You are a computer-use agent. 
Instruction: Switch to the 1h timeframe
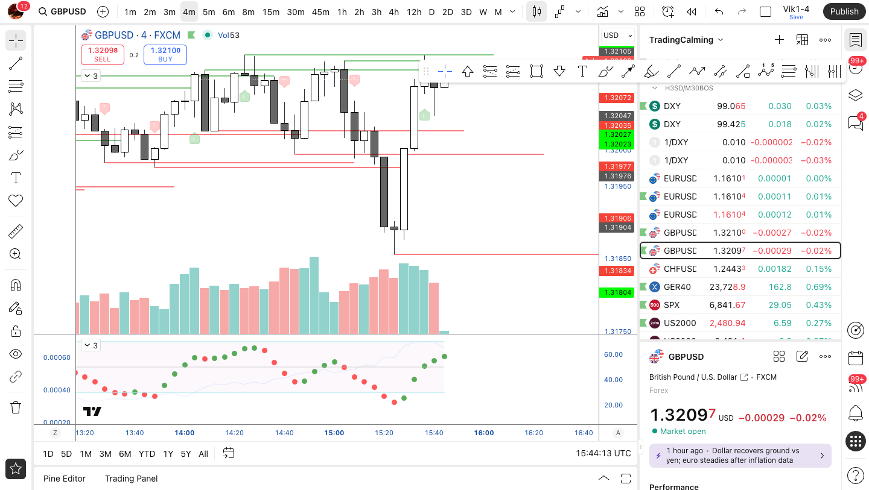pos(342,11)
